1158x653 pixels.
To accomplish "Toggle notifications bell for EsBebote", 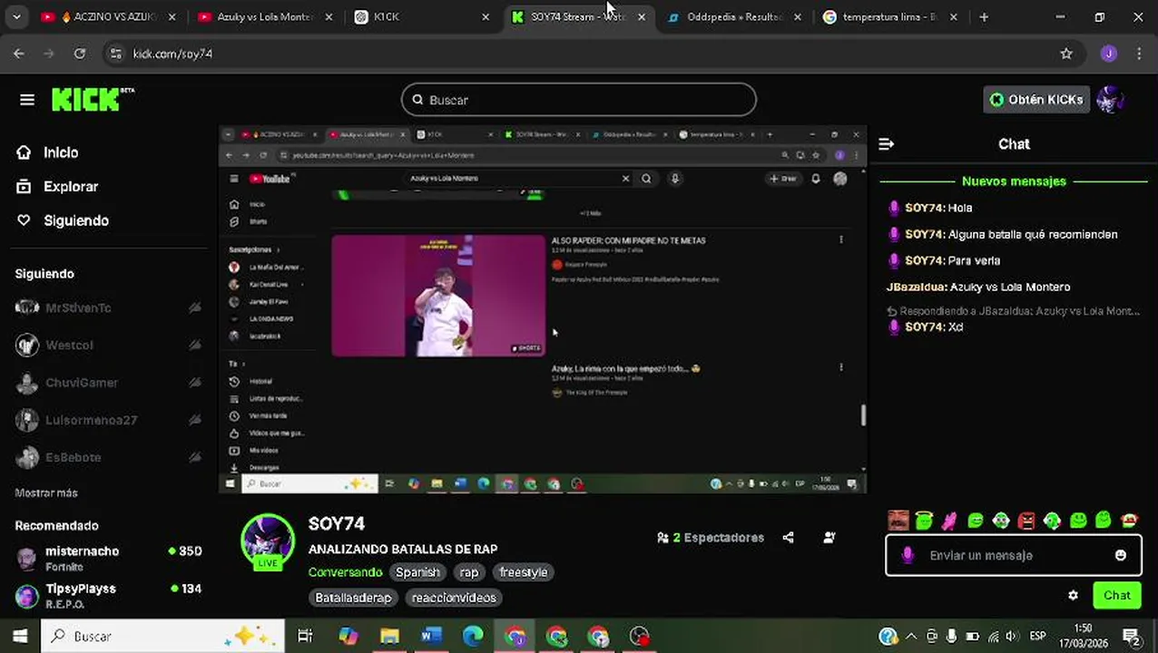I will click(194, 457).
